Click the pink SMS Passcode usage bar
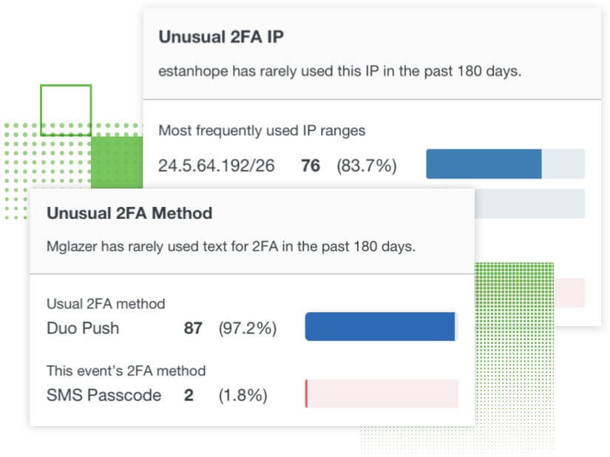This screenshot has height=457, width=610. click(x=382, y=393)
